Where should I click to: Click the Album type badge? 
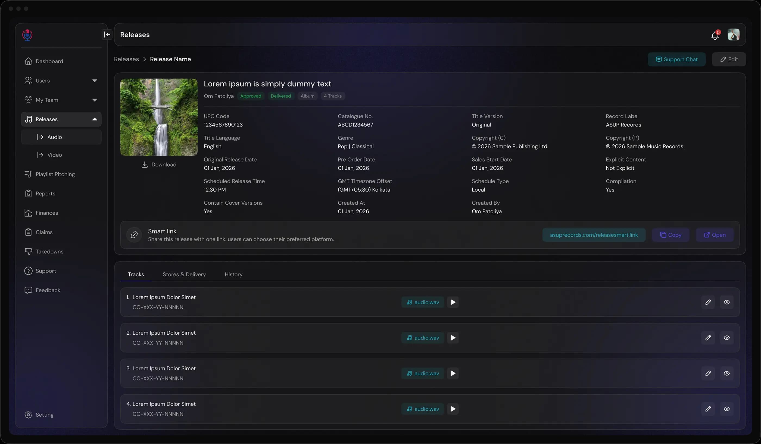(x=307, y=96)
